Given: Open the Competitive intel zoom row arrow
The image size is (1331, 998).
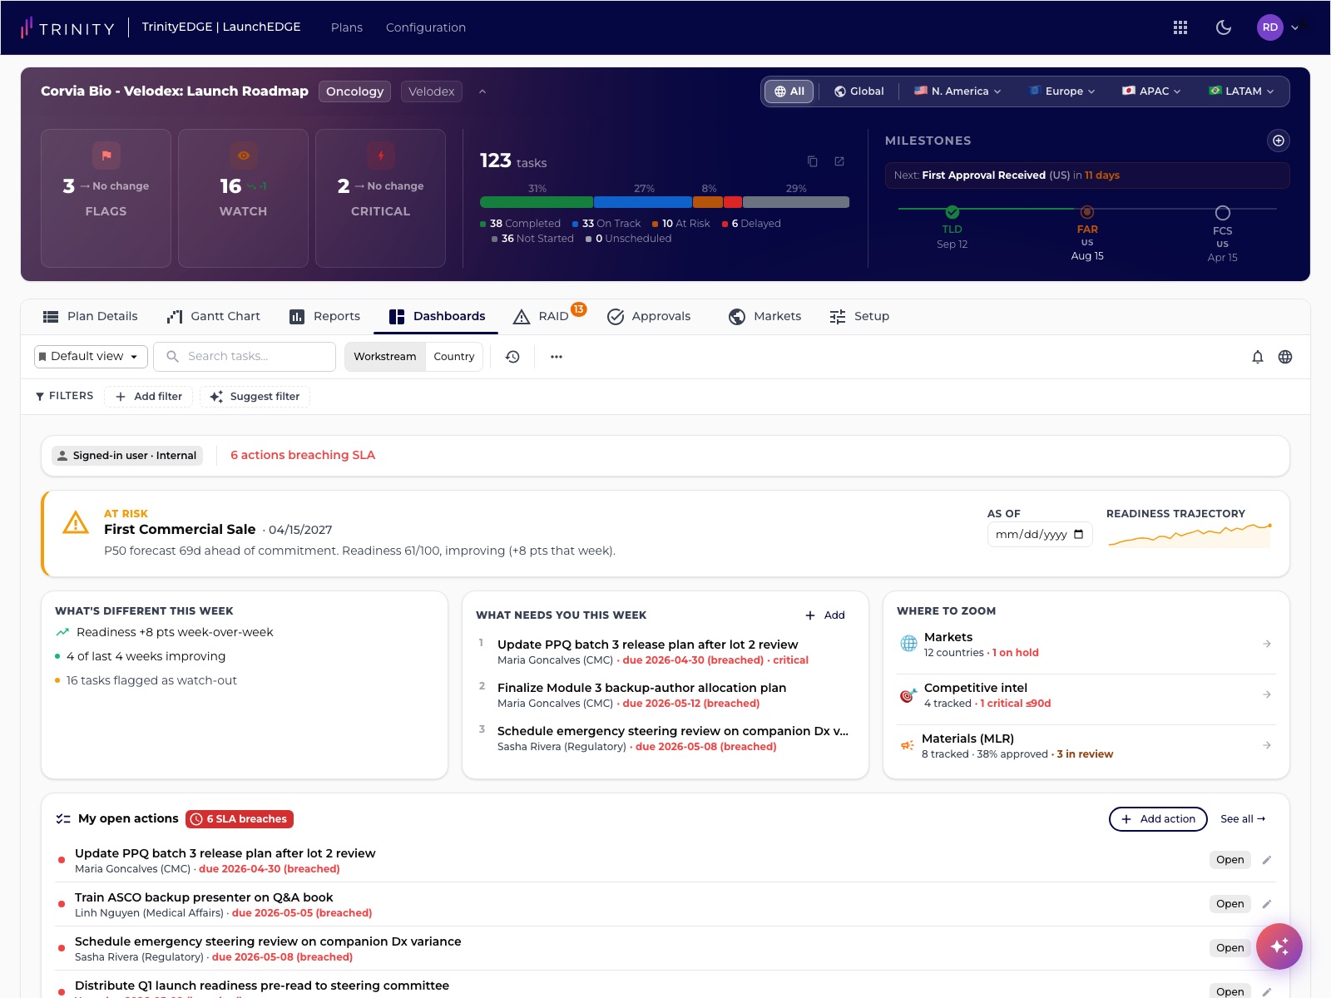Looking at the screenshot, I should pos(1267,694).
